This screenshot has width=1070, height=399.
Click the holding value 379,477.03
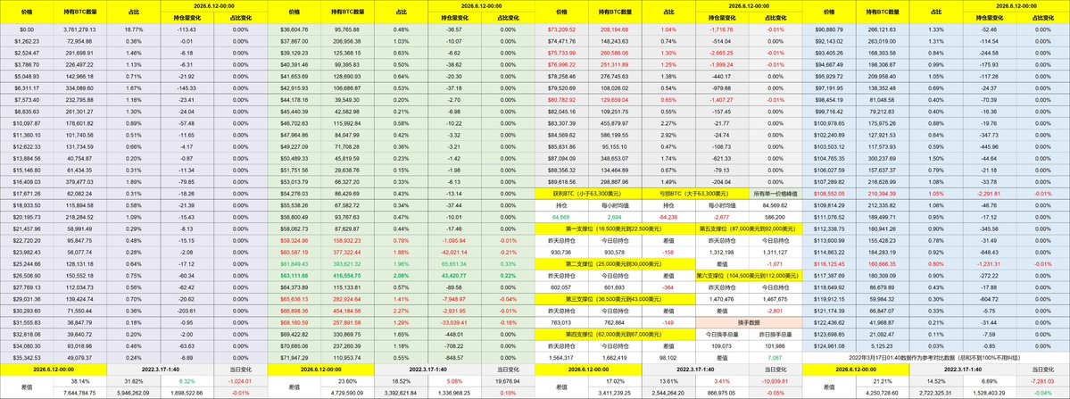click(x=79, y=182)
